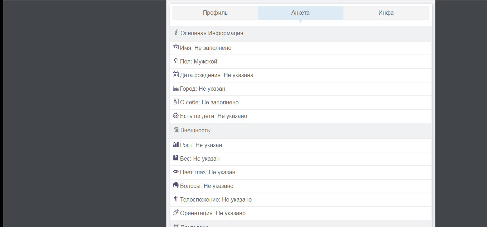Click the Внешность section header
This screenshot has width=487, height=227.
196,131
